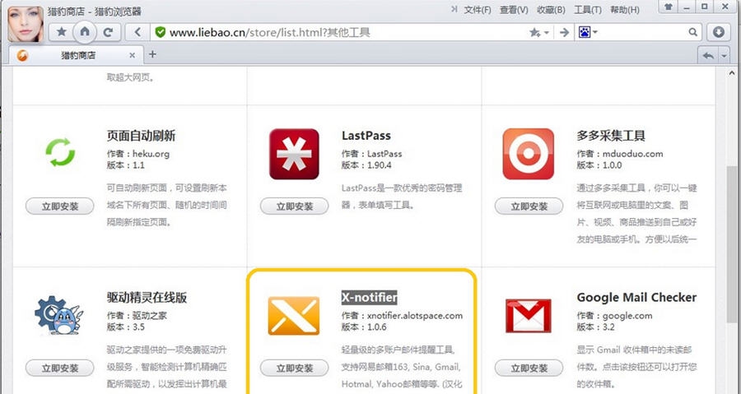Click the highlighted X-notifier title
Image resolution: width=741 pixels, height=394 pixels.
point(370,298)
